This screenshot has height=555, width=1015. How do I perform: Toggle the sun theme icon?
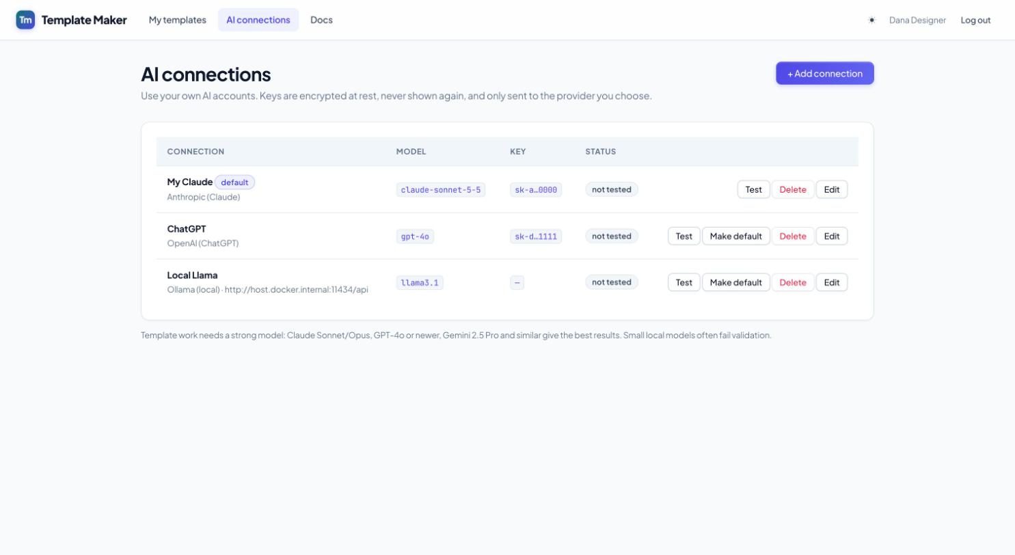pos(872,20)
